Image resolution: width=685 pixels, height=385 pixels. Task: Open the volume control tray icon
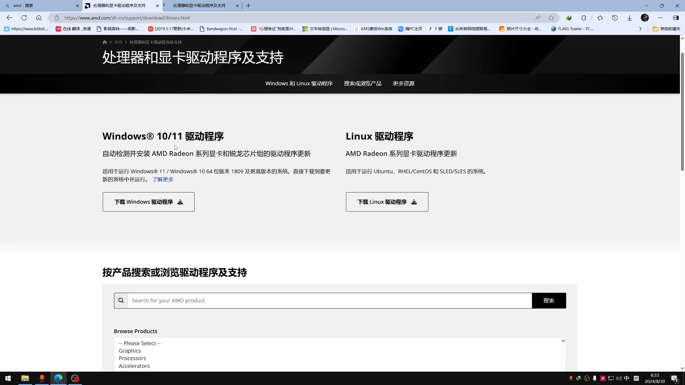pos(619,378)
